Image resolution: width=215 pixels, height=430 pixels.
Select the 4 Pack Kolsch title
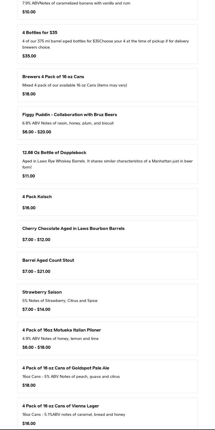tap(37, 197)
